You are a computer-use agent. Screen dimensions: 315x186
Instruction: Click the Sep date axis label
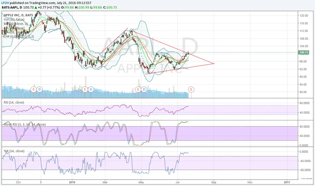tap(214, 182)
